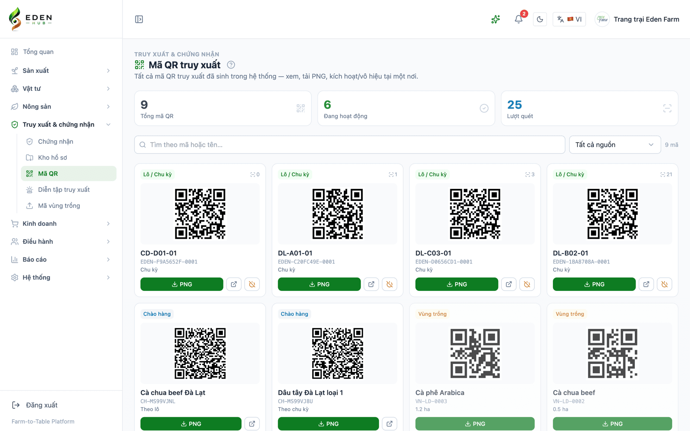Click the QR image of Cà phê Arabica
The image size is (690, 431).
coord(475,353)
